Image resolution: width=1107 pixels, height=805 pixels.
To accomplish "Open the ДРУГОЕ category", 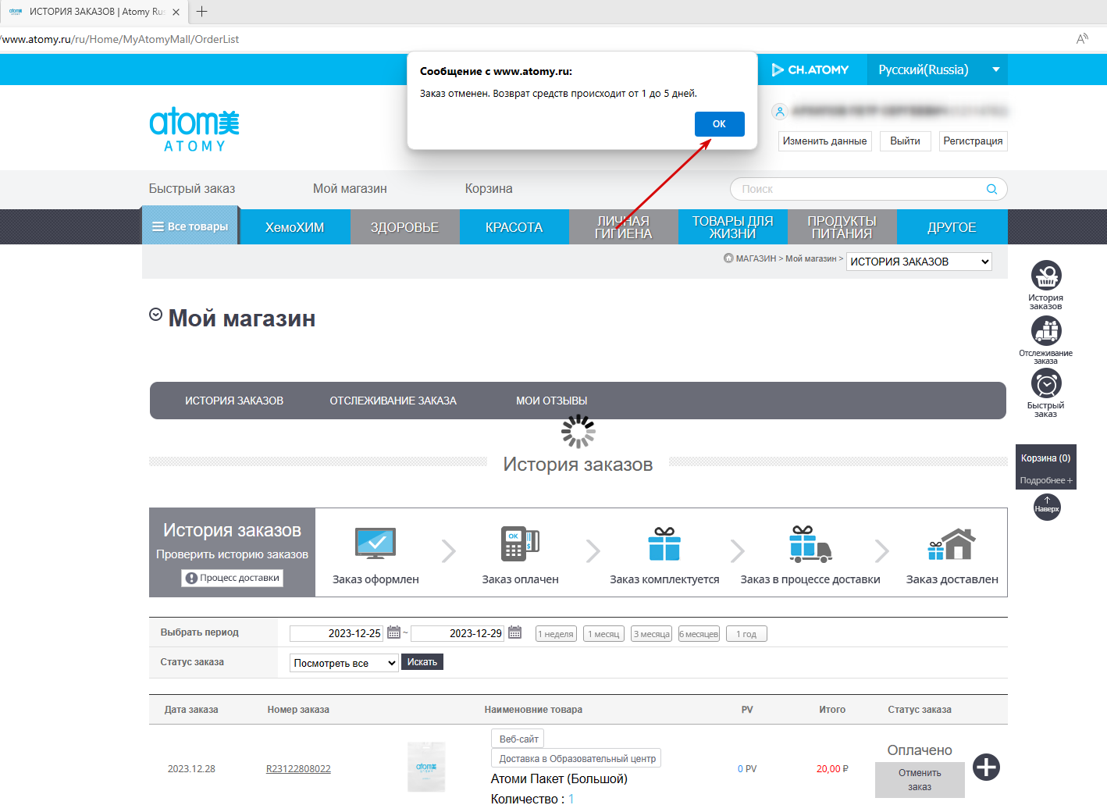I will [952, 227].
